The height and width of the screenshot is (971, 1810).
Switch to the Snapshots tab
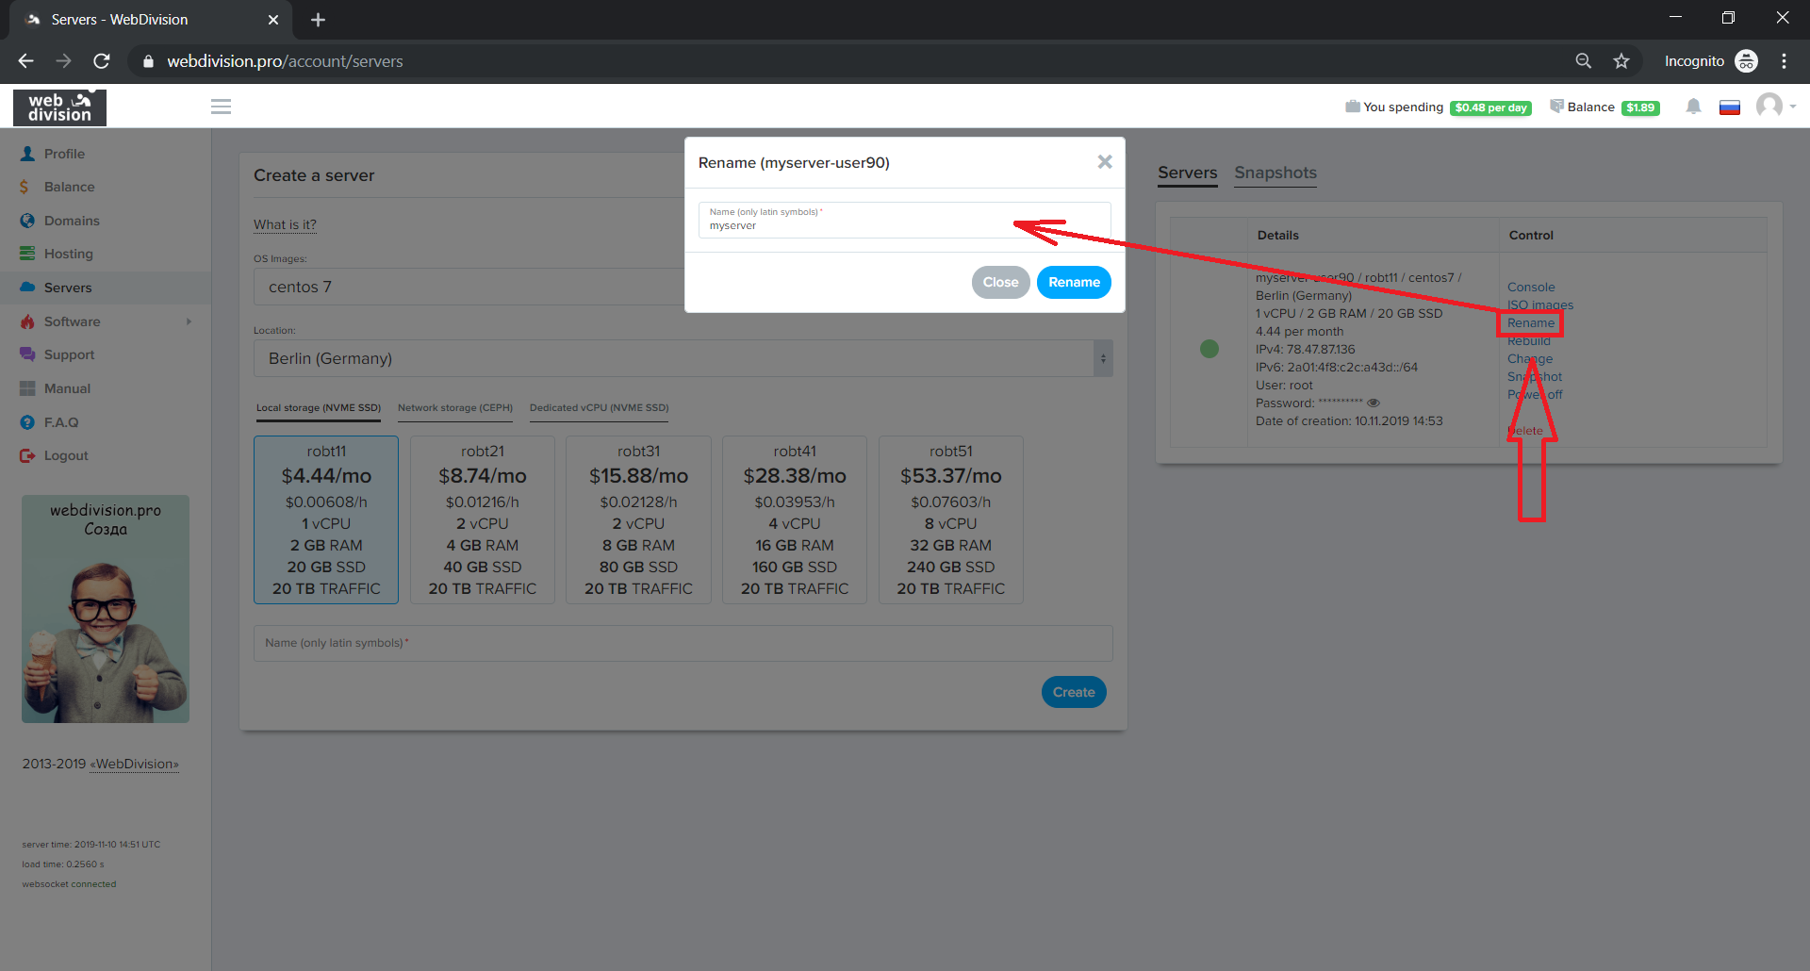(1275, 173)
